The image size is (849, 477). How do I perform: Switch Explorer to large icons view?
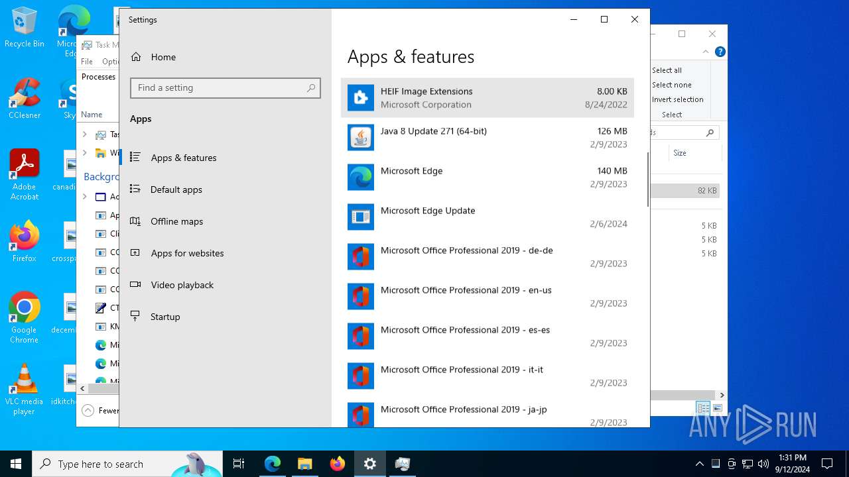pyautogui.click(x=717, y=408)
